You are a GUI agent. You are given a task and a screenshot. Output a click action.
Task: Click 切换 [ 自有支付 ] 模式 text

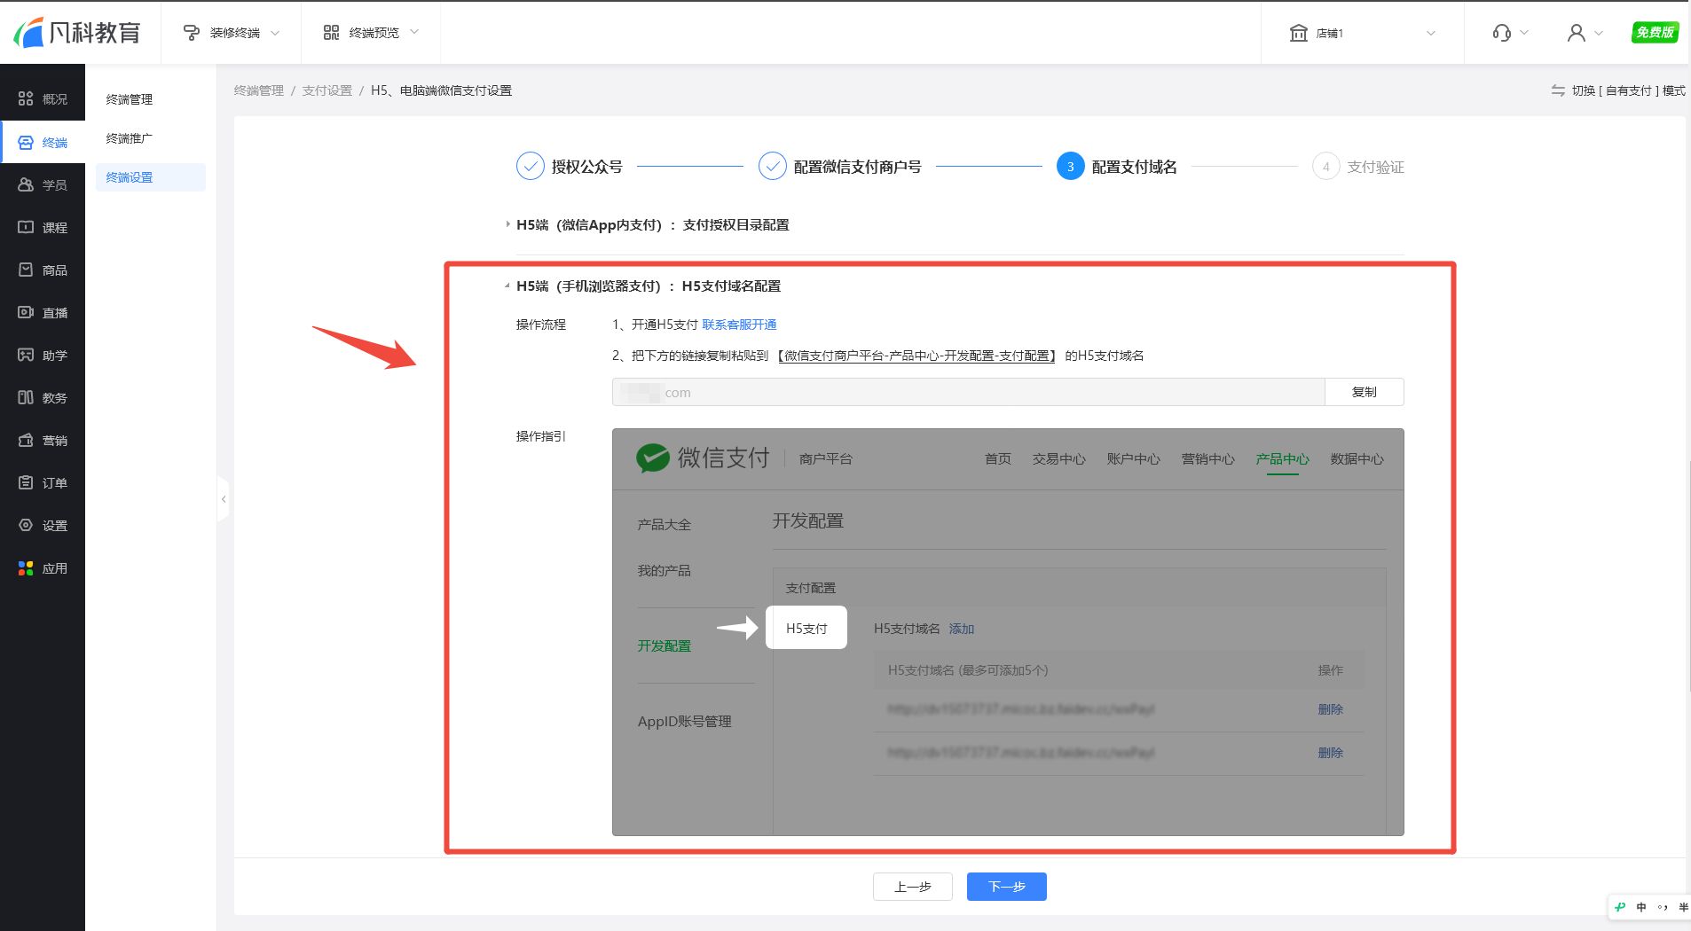click(1628, 90)
